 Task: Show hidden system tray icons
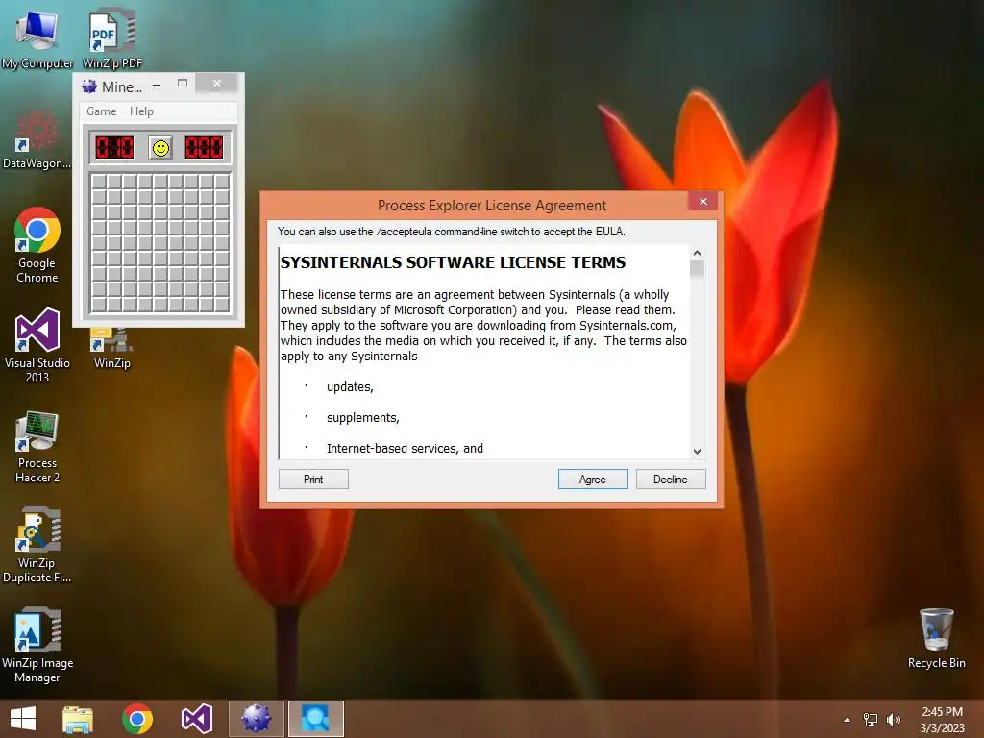[848, 720]
